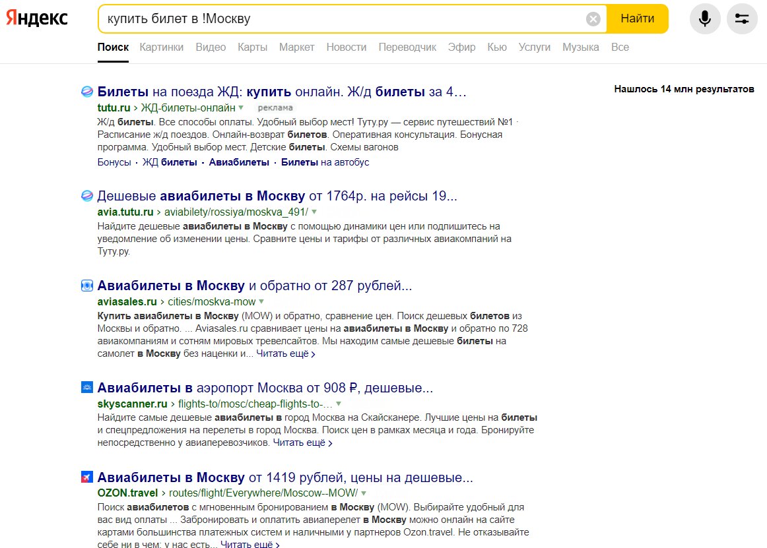Click the tutu.ru green domain link
Image resolution: width=767 pixels, height=548 pixels.
[x=114, y=108]
